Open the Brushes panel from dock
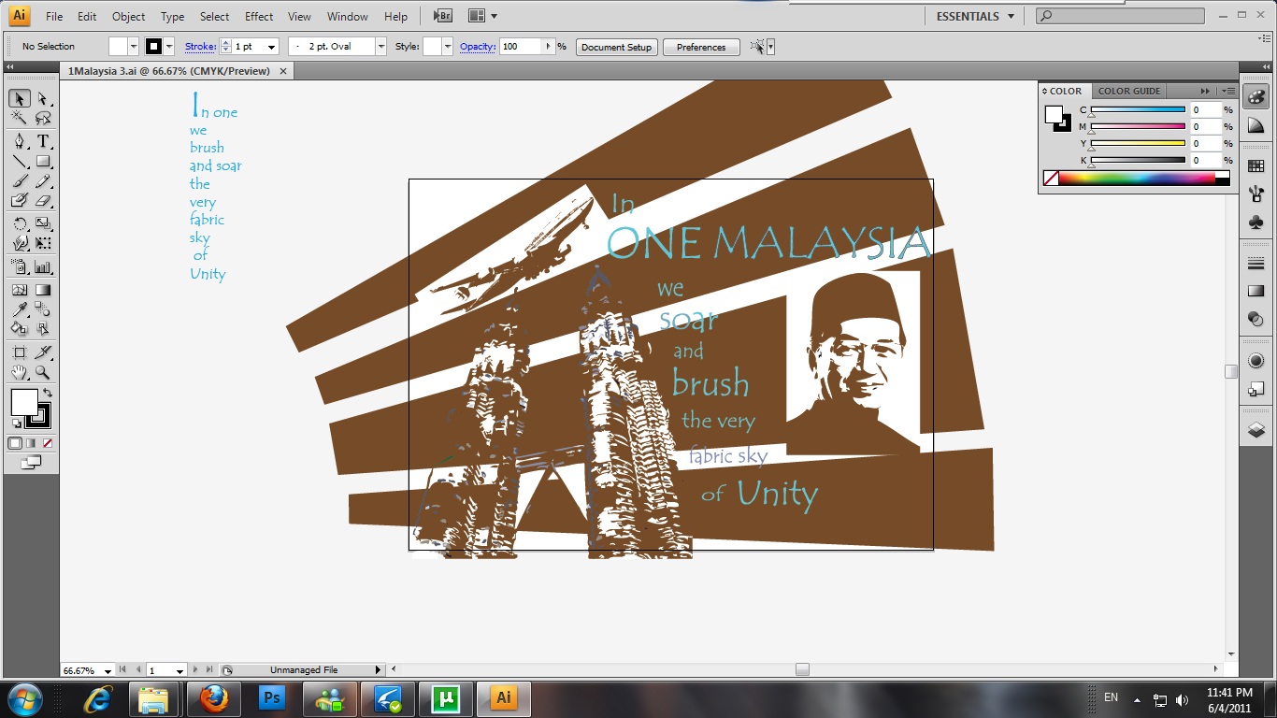This screenshot has height=718, width=1277. tap(1255, 194)
